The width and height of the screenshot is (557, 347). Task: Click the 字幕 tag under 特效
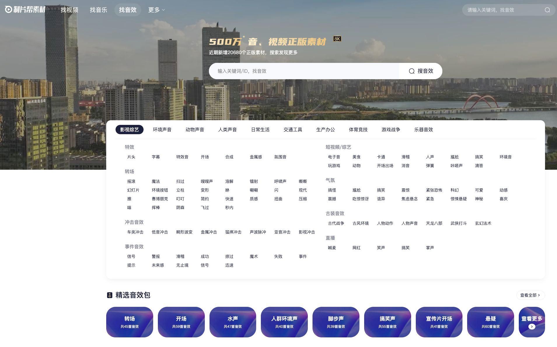pos(156,157)
